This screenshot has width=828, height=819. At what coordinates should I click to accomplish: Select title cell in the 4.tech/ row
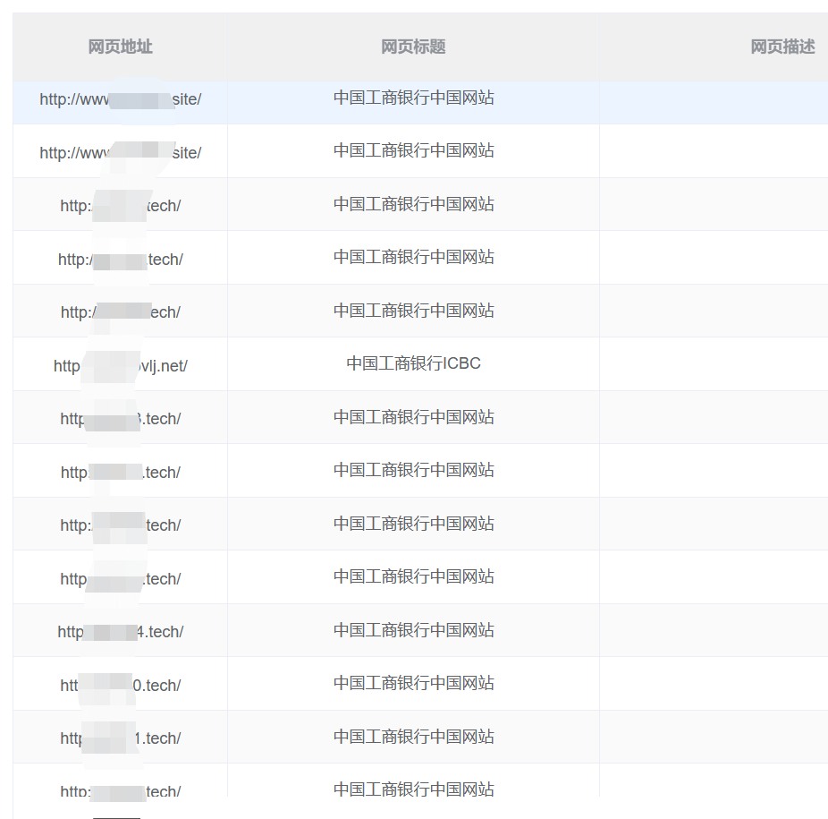pyautogui.click(x=413, y=630)
